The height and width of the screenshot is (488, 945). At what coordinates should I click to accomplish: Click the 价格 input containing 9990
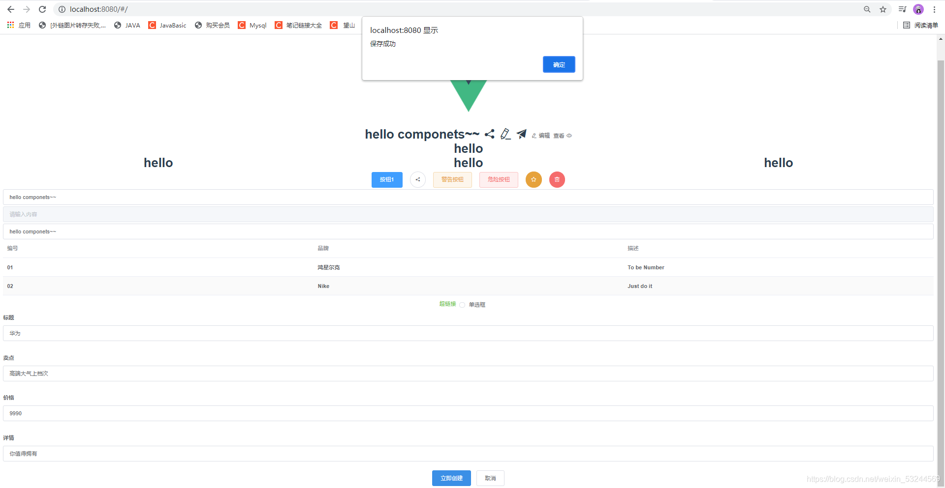pyautogui.click(x=468, y=413)
